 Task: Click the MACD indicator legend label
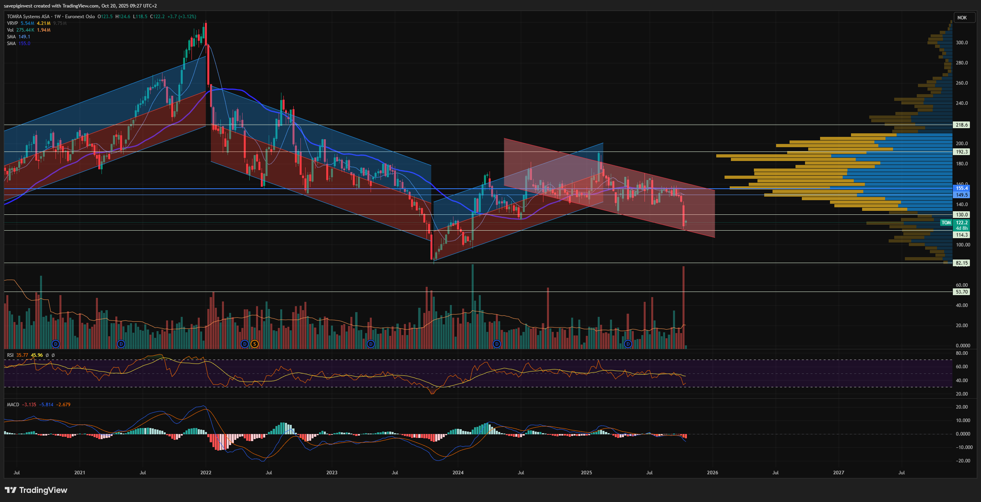coord(13,405)
